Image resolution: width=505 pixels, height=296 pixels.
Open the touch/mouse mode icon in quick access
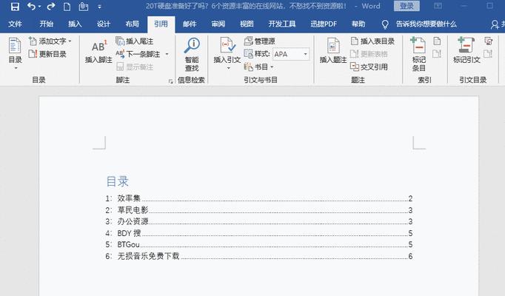click(84, 7)
